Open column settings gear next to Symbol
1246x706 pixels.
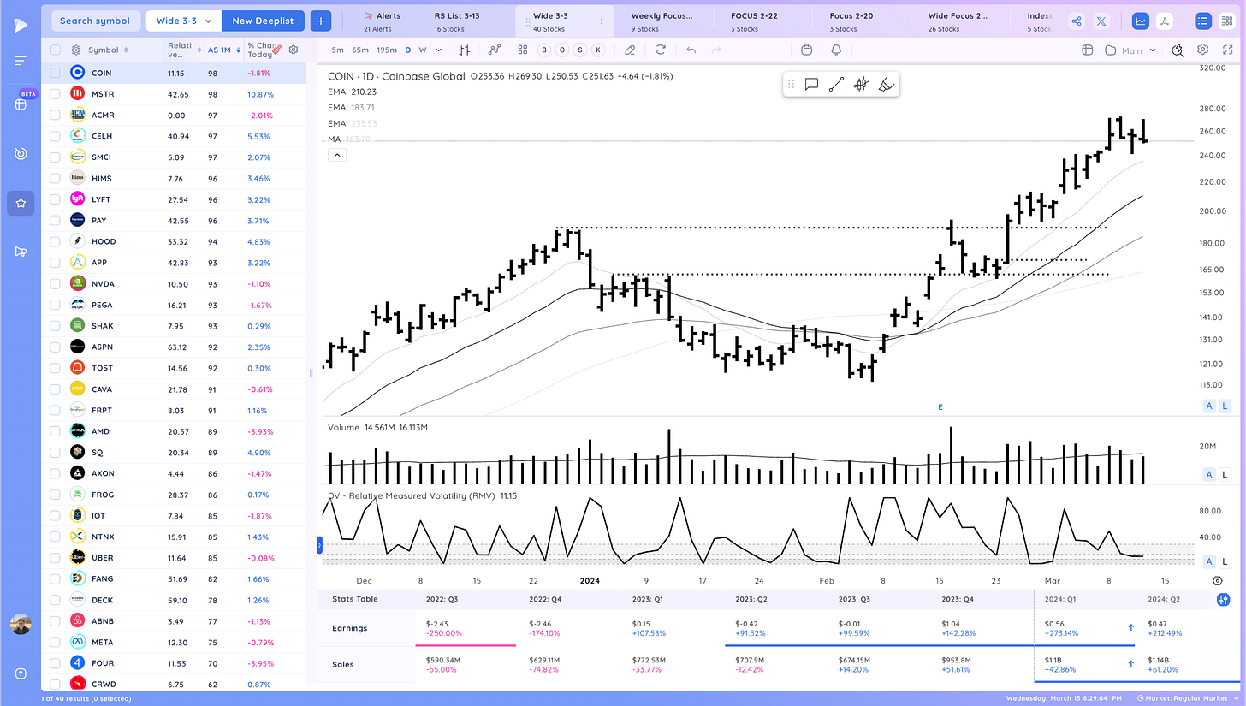click(76, 50)
